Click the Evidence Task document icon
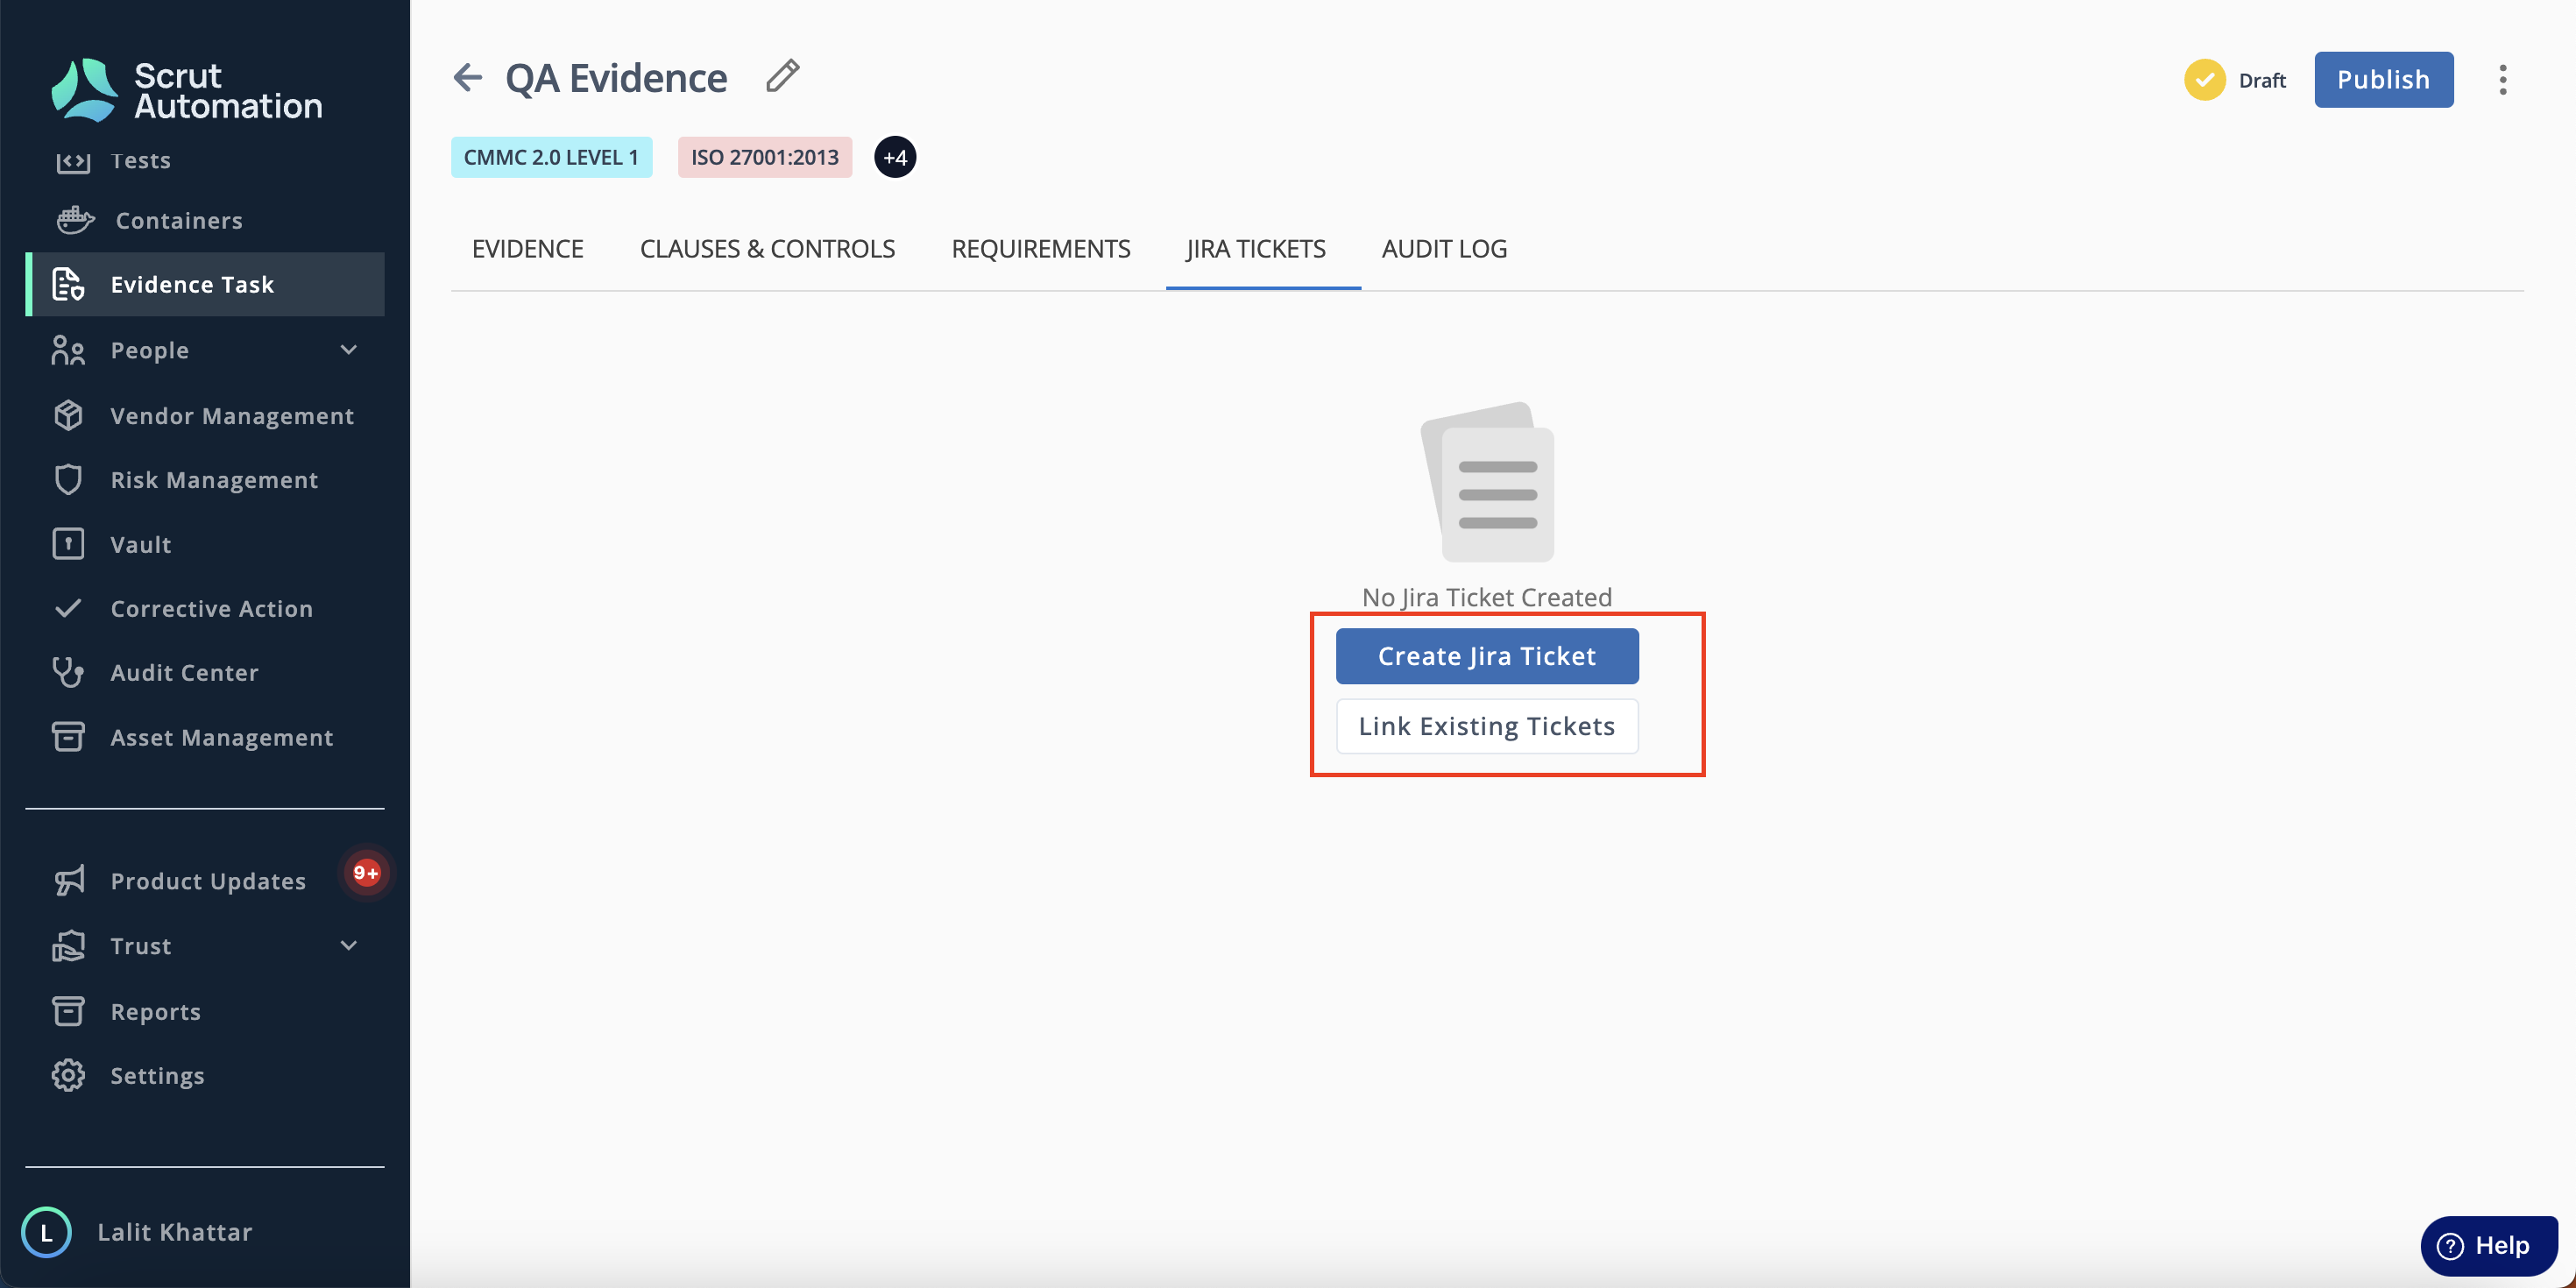This screenshot has width=2576, height=1288. click(x=68, y=284)
